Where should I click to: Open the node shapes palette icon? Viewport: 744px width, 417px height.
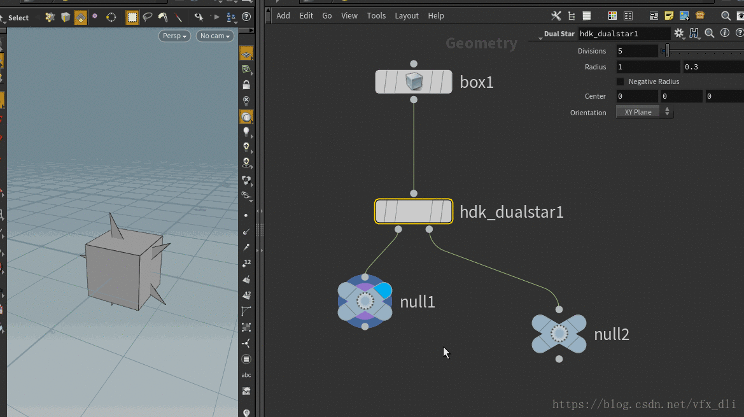pos(628,16)
